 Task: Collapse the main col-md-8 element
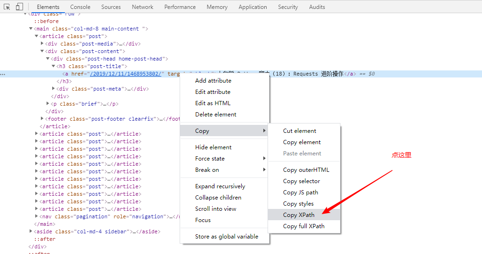click(x=31, y=29)
